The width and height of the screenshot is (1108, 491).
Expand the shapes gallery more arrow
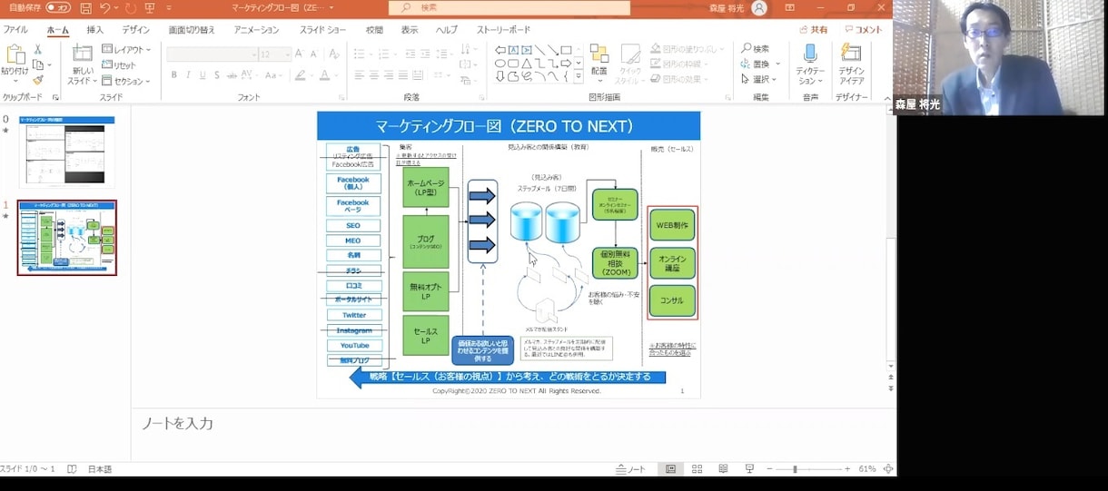pyautogui.click(x=579, y=77)
